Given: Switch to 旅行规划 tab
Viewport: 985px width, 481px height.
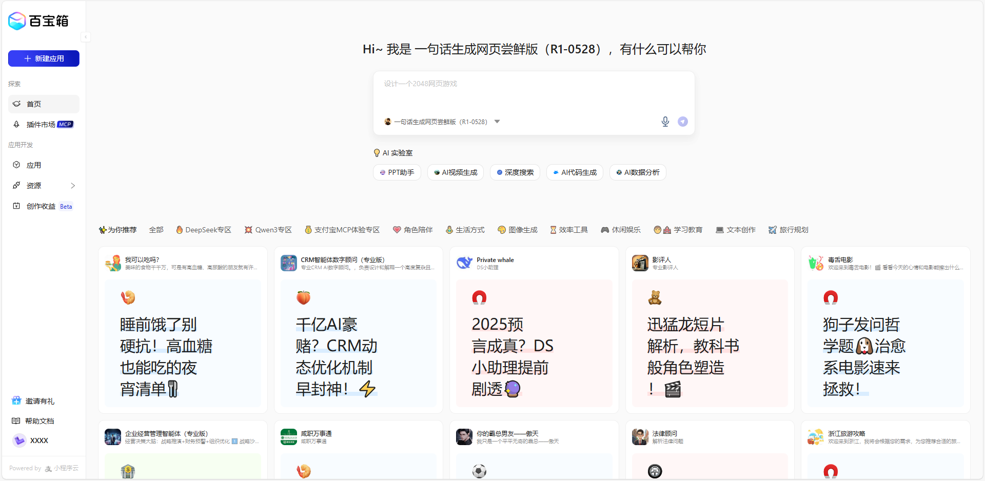Looking at the screenshot, I should click(789, 230).
